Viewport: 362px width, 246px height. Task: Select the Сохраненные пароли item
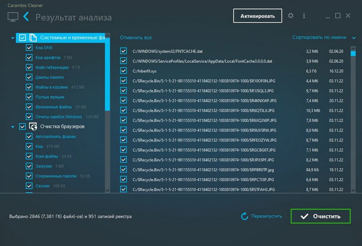[56, 176]
